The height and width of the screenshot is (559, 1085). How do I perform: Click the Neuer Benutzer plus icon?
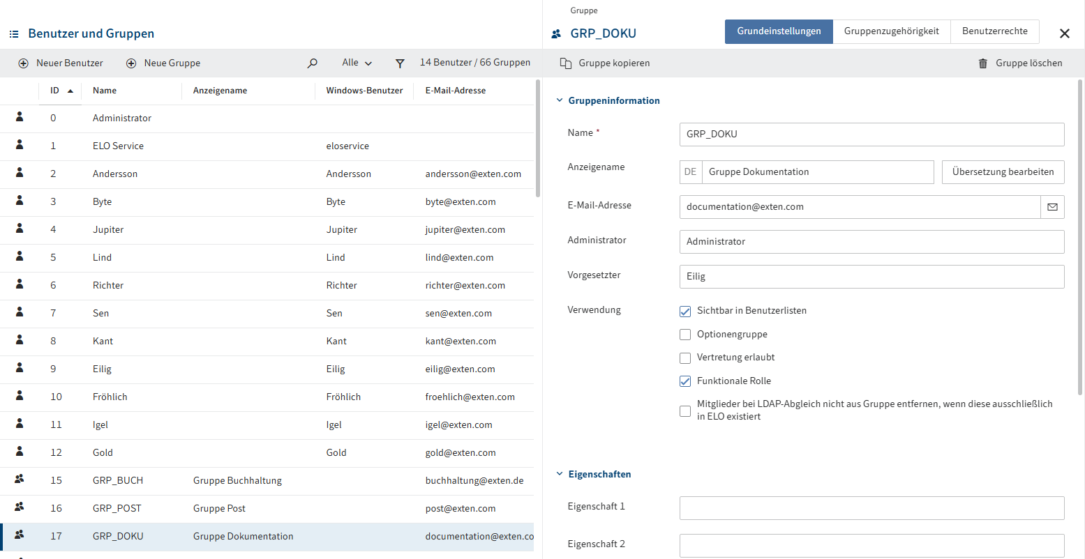coord(23,63)
